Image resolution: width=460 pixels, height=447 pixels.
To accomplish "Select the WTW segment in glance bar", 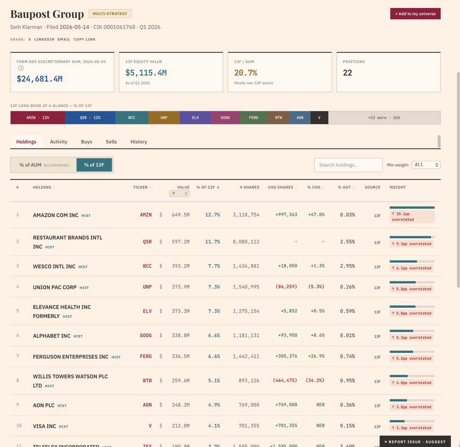I will (x=279, y=118).
